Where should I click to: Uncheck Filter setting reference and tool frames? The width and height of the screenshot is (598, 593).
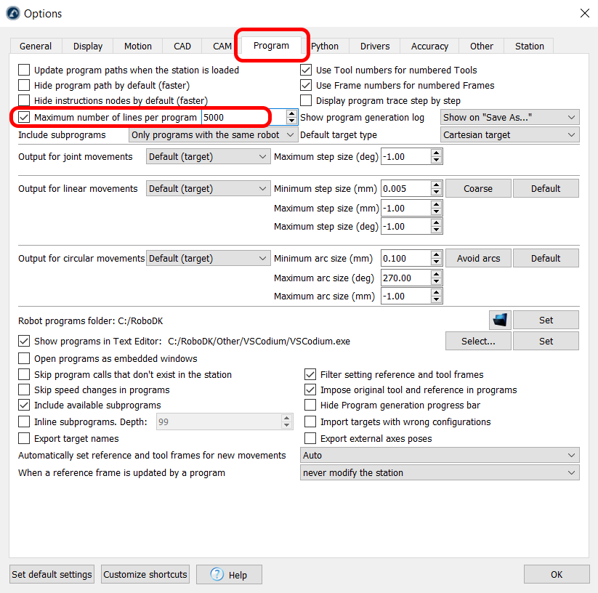coord(310,375)
